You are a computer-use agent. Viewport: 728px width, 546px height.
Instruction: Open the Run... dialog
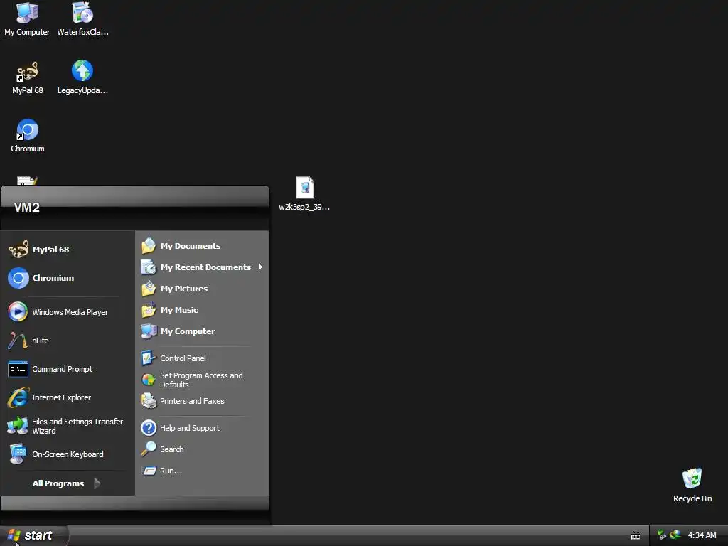[x=203, y=471]
